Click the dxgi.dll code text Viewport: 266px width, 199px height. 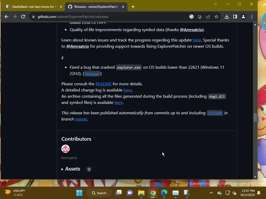coord(217,96)
